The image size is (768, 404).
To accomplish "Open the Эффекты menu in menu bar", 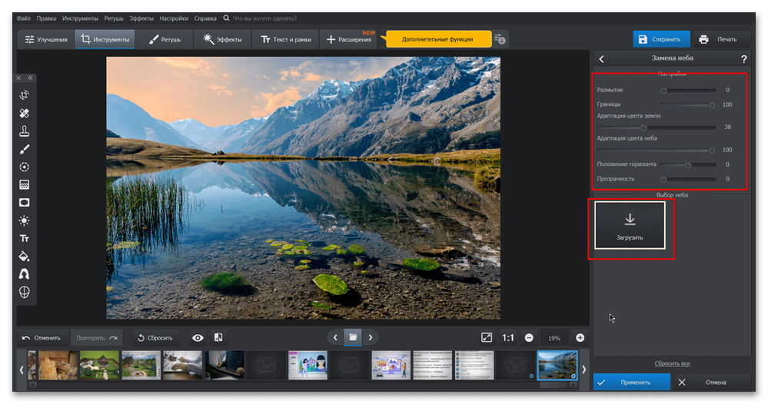I will click(141, 18).
